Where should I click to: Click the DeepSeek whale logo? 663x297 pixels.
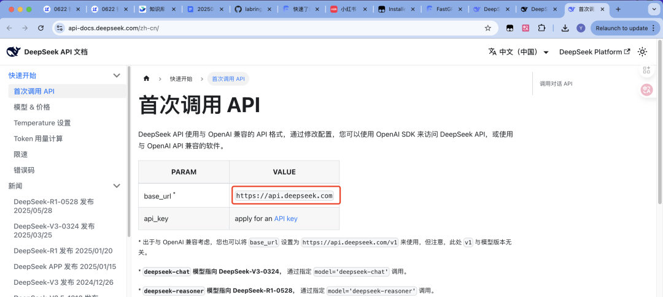[12, 52]
